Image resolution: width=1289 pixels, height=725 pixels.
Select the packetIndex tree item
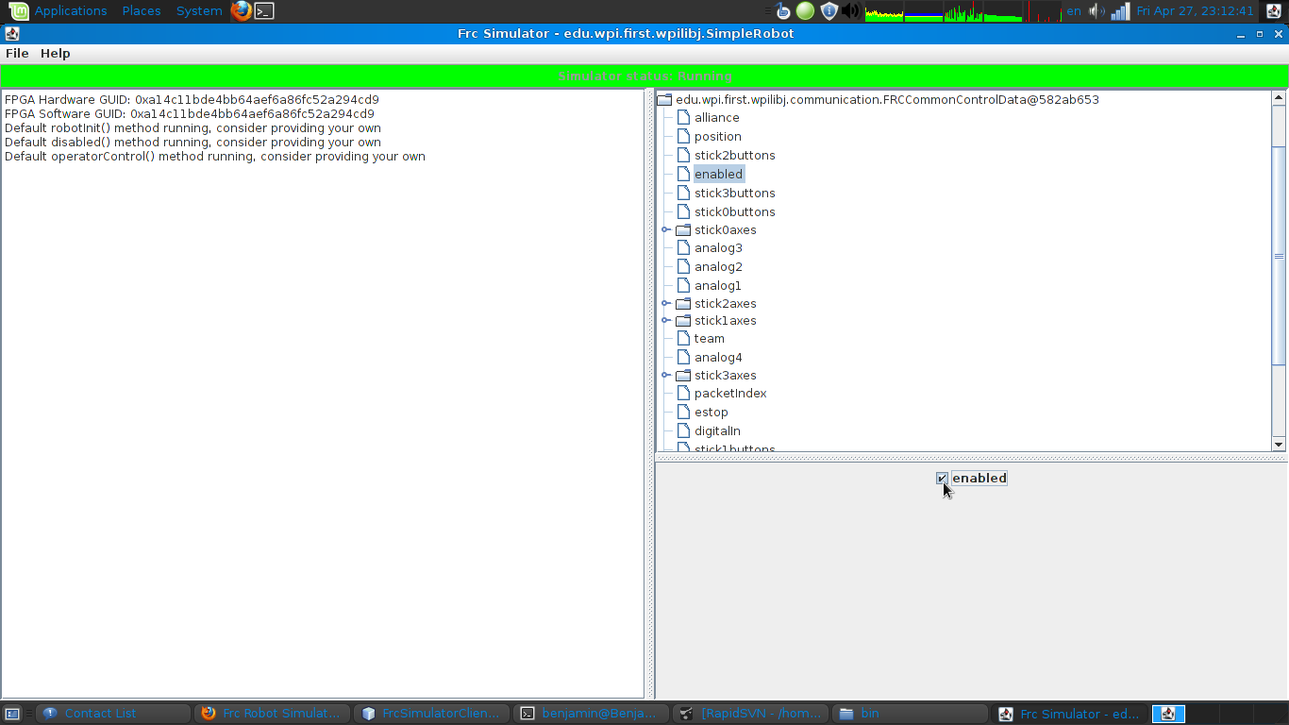[730, 393]
